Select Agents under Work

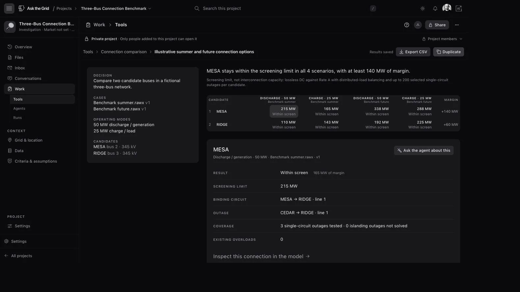19,108
